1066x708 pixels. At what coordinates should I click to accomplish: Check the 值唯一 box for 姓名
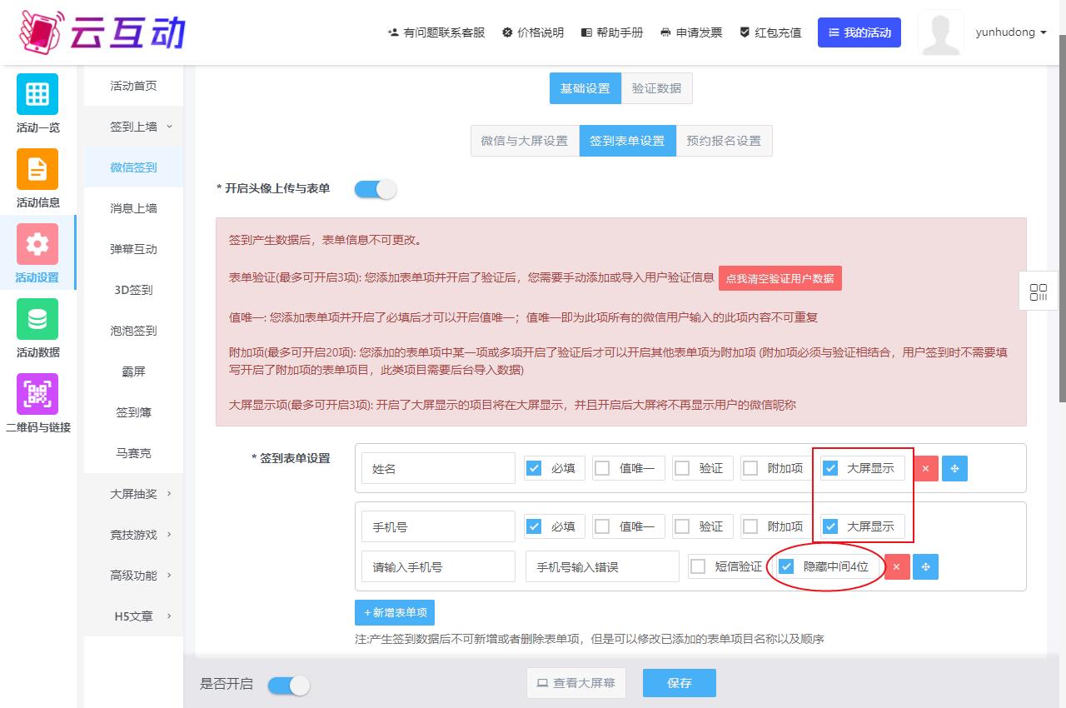click(x=602, y=468)
